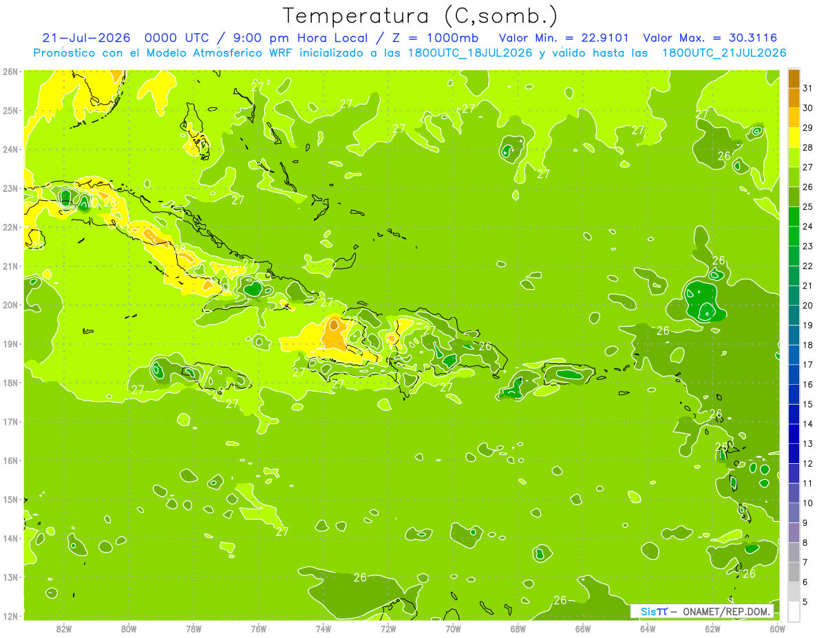This screenshot has height=638, width=826.
Task: Click 'Valor Min. = 22.9101' value
Action: (564, 38)
